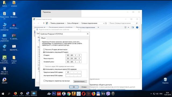Select obtain IP address automatically radio

[44, 50]
